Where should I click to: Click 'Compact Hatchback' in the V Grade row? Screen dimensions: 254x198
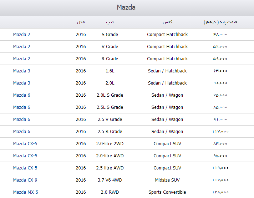pos(167,47)
